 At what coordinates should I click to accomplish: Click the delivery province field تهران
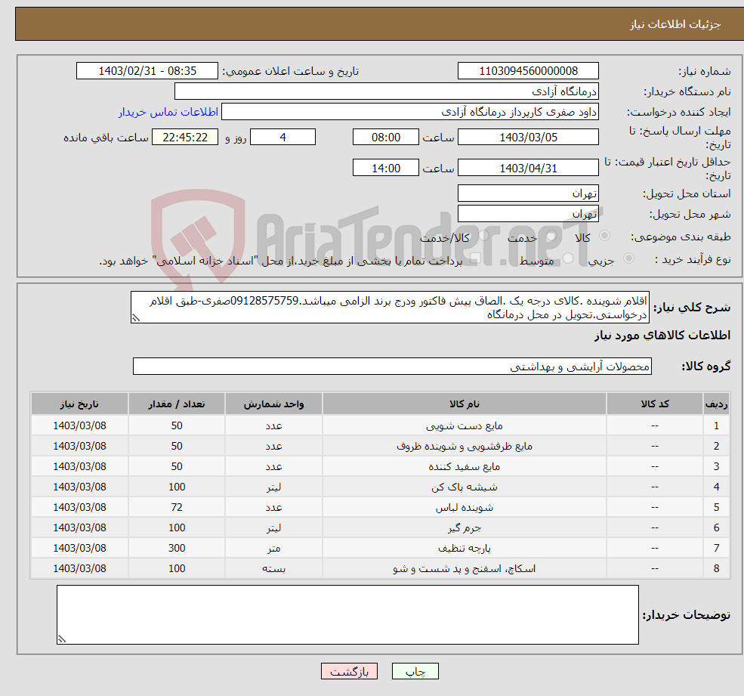click(528, 193)
